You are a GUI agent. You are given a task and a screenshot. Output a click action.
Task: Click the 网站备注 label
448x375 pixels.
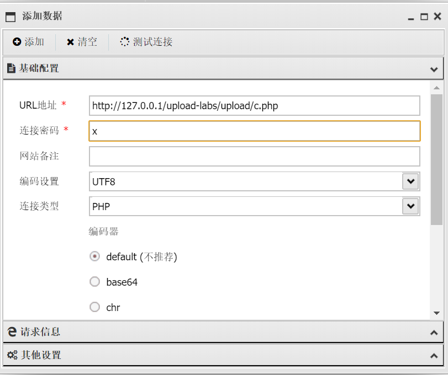(x=39, y=156)
